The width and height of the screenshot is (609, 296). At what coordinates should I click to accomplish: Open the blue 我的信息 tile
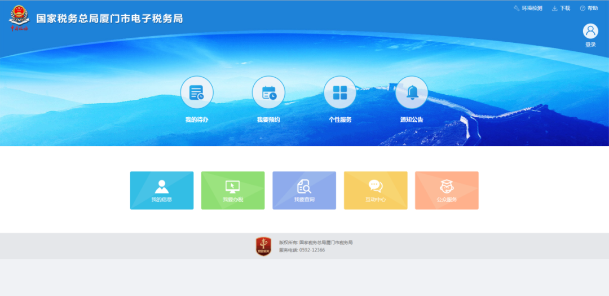pyautogui.click(x=162, y=191)
